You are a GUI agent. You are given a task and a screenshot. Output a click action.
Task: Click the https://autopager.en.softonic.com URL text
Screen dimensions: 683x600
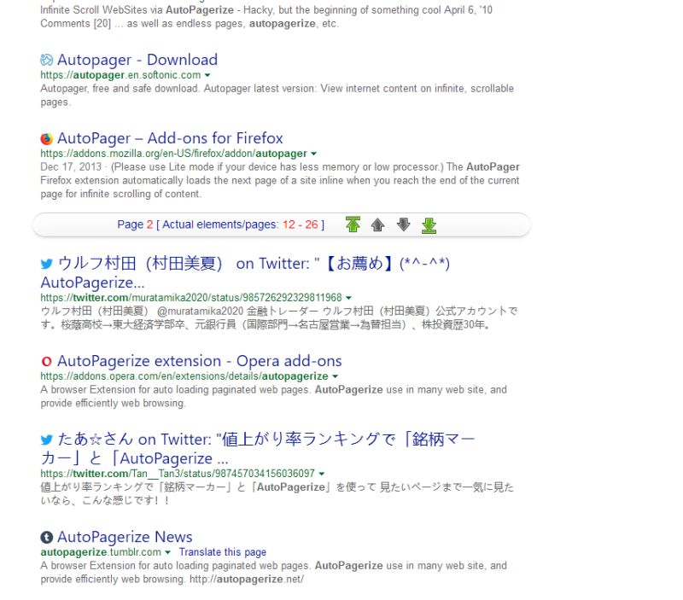(x=120, y=75)
